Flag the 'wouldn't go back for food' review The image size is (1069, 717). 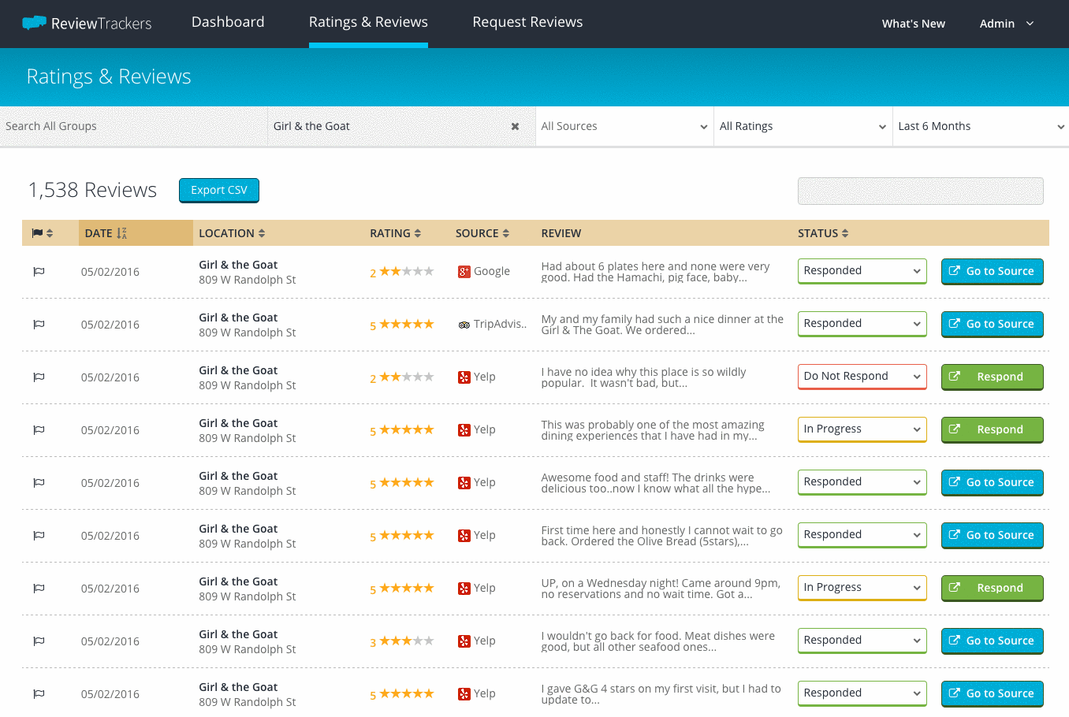pos(39,641)
